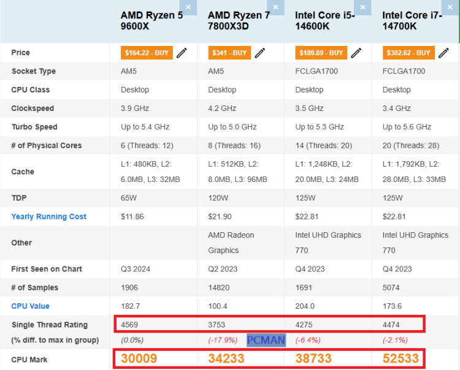The image size is (460, 370).
Task: Remove AMD Ryzen 7 7800X3D from comparison
Action: [275, 7]
